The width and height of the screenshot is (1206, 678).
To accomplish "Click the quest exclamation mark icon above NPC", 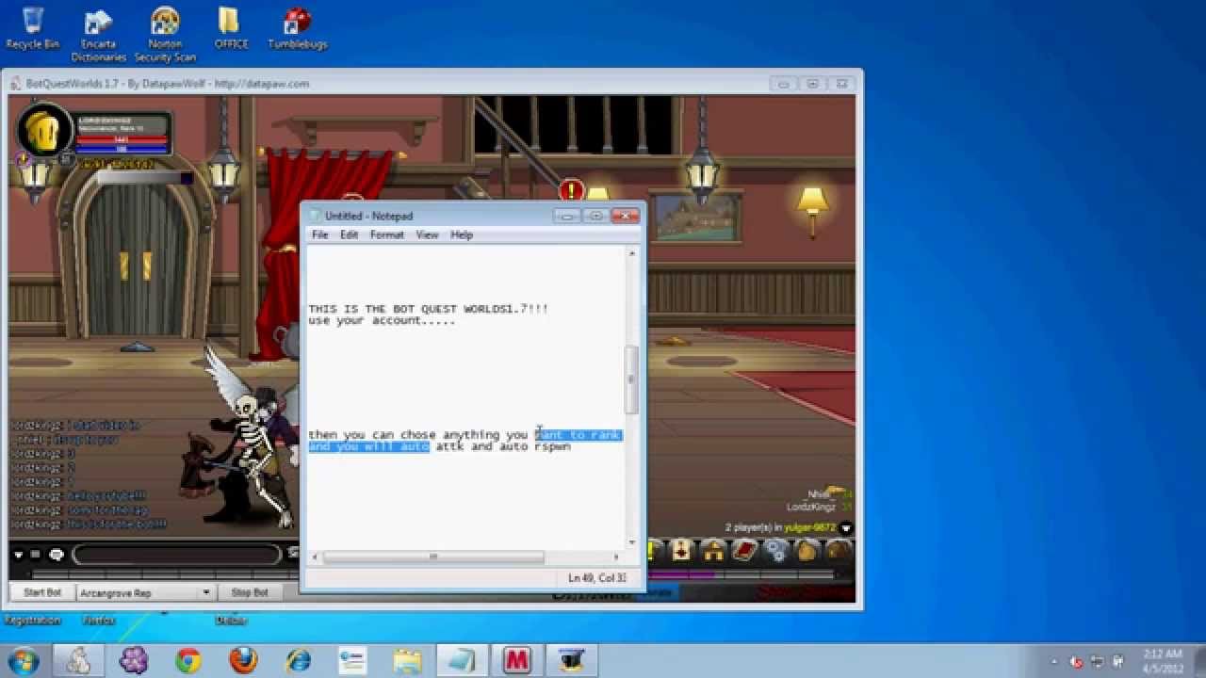I will pyautogui.click(x=571, y=191).
